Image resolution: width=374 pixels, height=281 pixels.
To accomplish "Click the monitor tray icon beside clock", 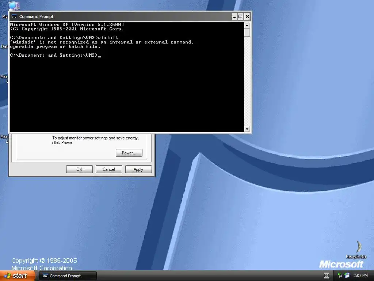I will coord(347,276).
